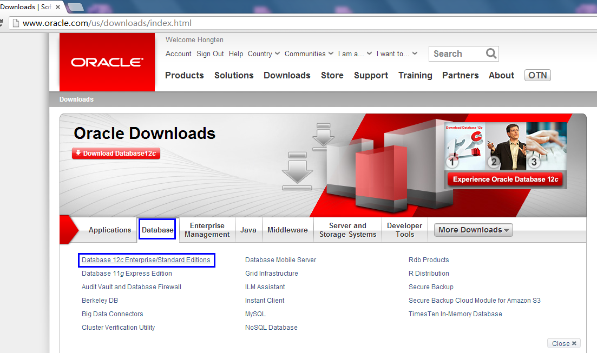
Task: Open the More Downloads dropdown
Action: click(474, 230)
